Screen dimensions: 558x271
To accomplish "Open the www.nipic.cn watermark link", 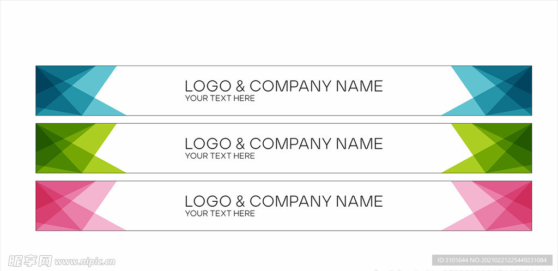I will (85, 262).
